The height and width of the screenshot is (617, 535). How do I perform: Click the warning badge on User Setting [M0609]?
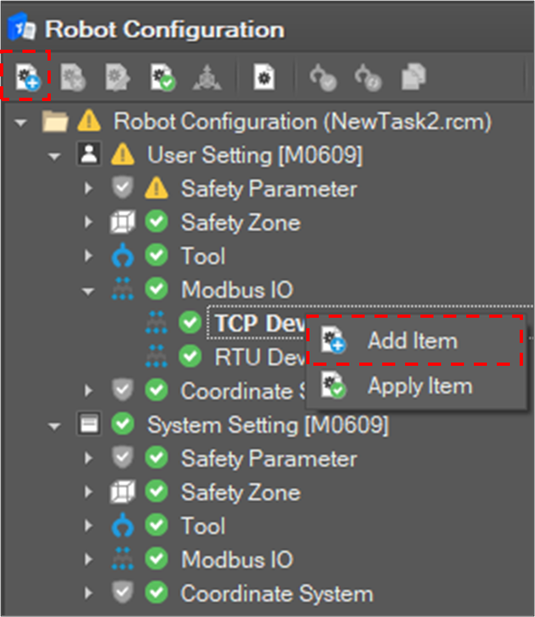tap(123, 155)
